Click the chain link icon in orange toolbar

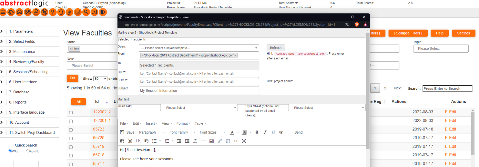tap(69, 12)
